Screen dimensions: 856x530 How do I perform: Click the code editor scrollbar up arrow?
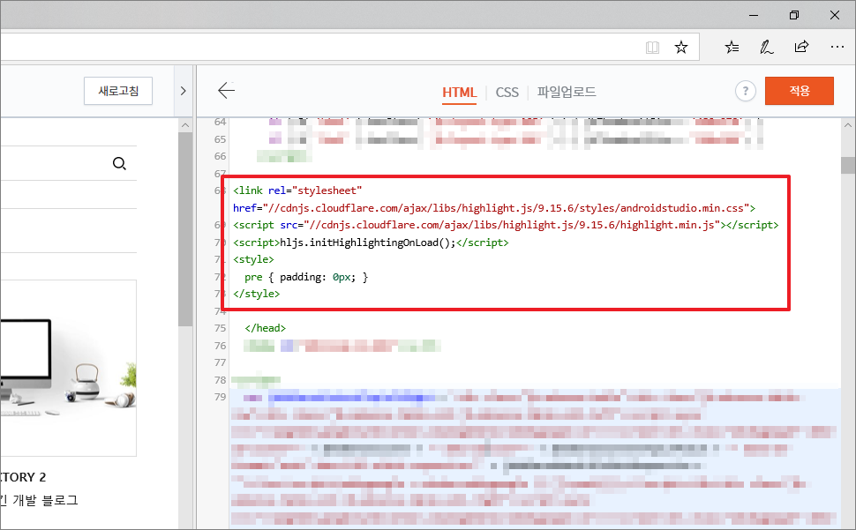click(x=848, y=125)
